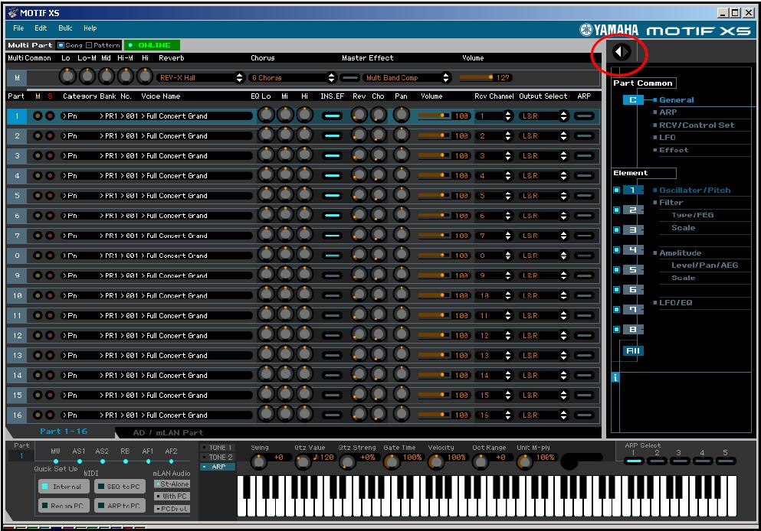This screenshot has width=761, height=531.
Task: Select Element 1 button in the right panel
Action: [632, 190]
